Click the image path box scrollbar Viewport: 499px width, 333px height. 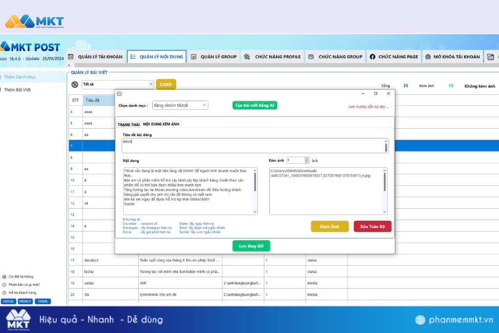(385, 191)
